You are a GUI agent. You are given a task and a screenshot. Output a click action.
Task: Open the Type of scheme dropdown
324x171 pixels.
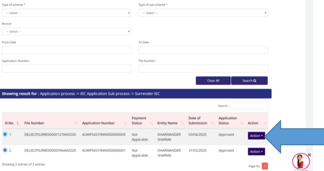67,13
